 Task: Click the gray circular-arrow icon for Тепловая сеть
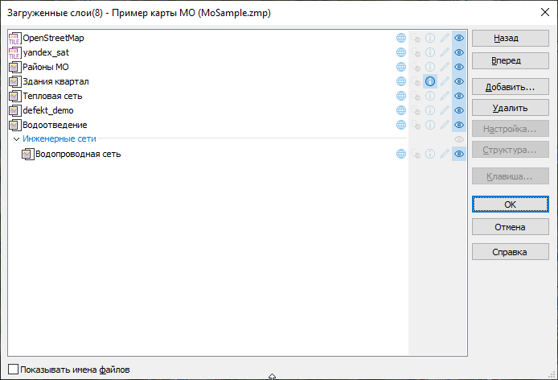pyautogui.click(x=416, y=96)
